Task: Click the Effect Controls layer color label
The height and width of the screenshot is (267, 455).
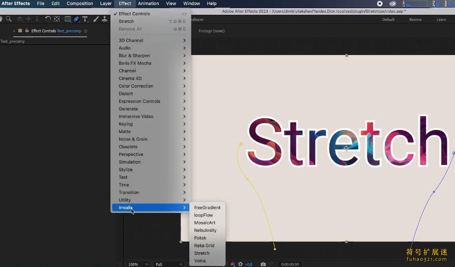Action: [x=20, y=31]
